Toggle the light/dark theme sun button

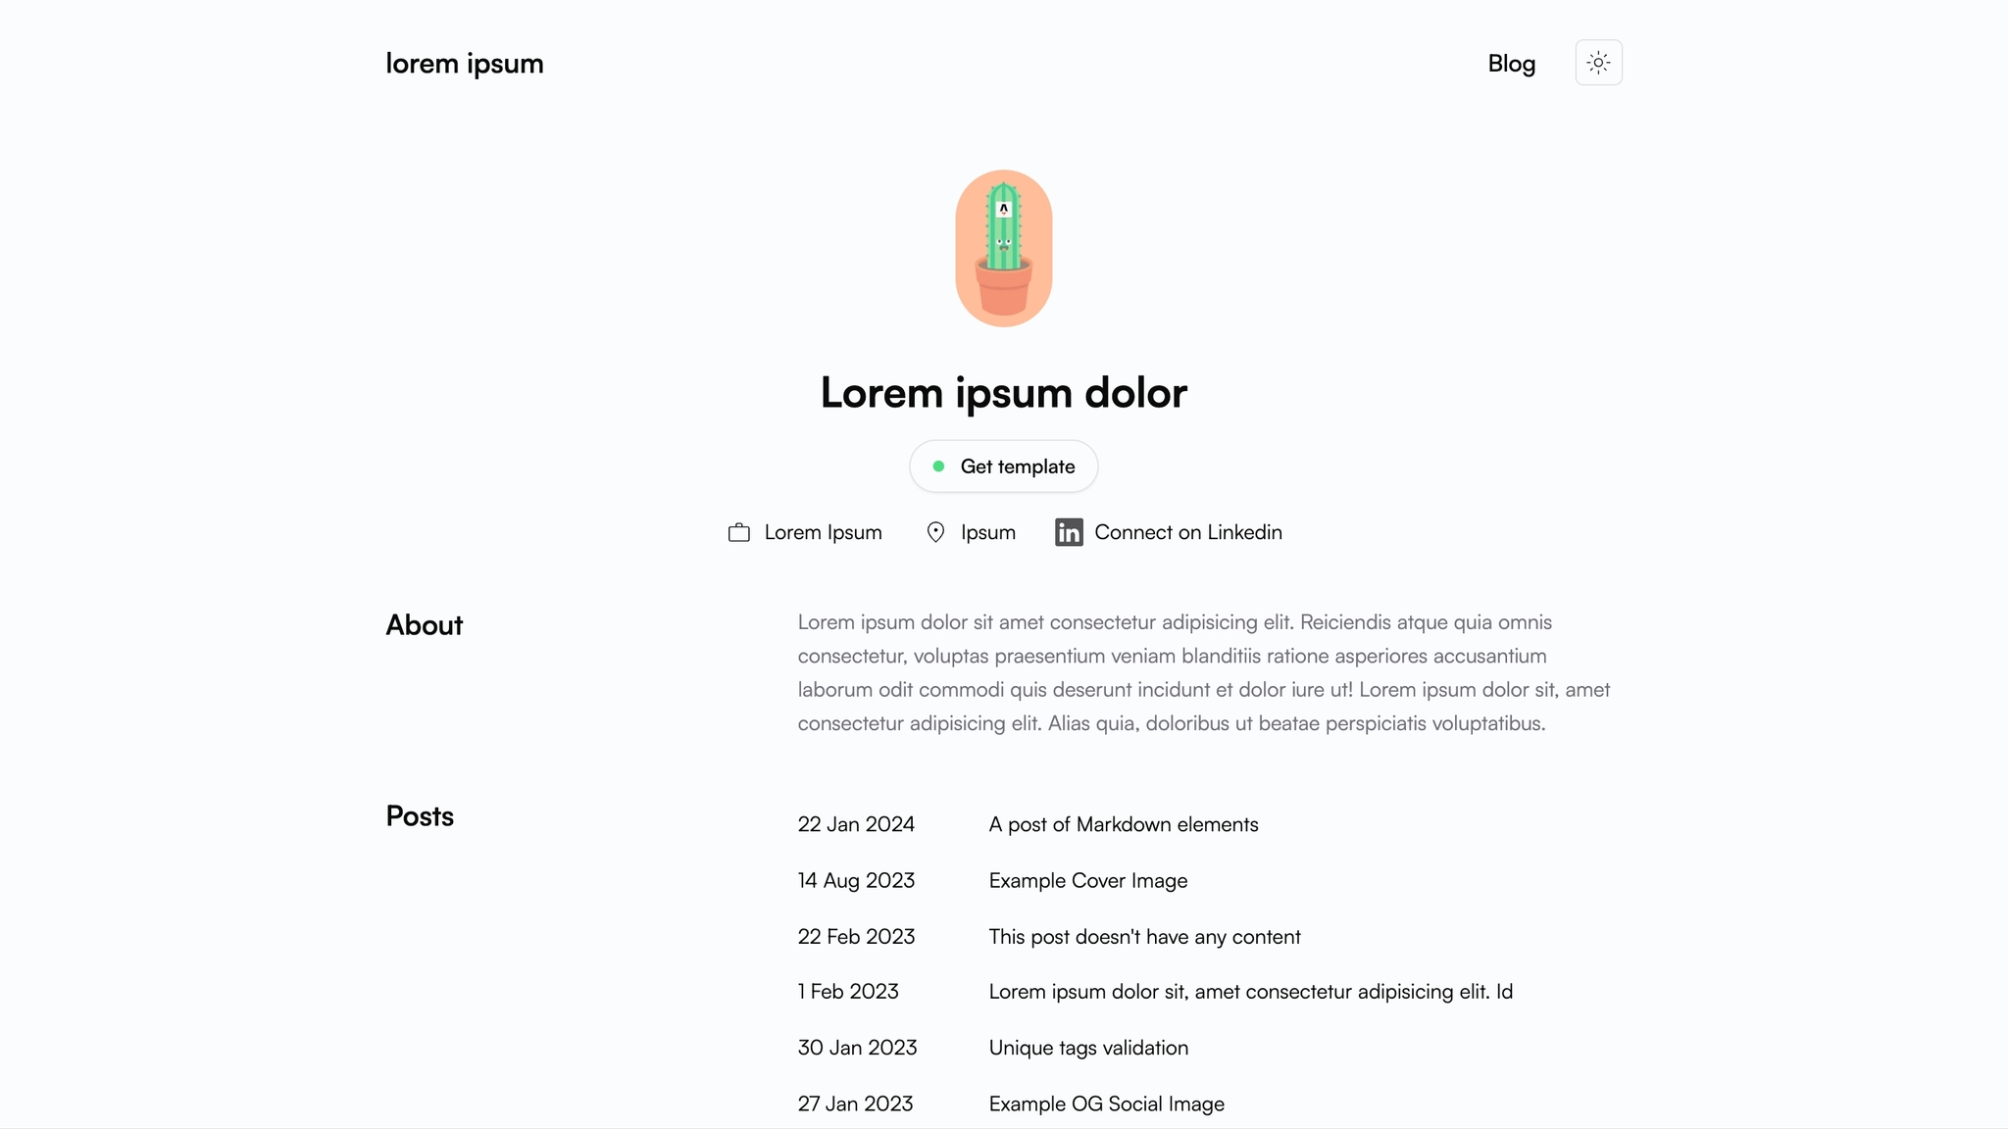(1598, 63)
